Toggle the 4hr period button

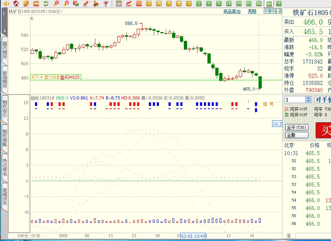tap(269, 4)
